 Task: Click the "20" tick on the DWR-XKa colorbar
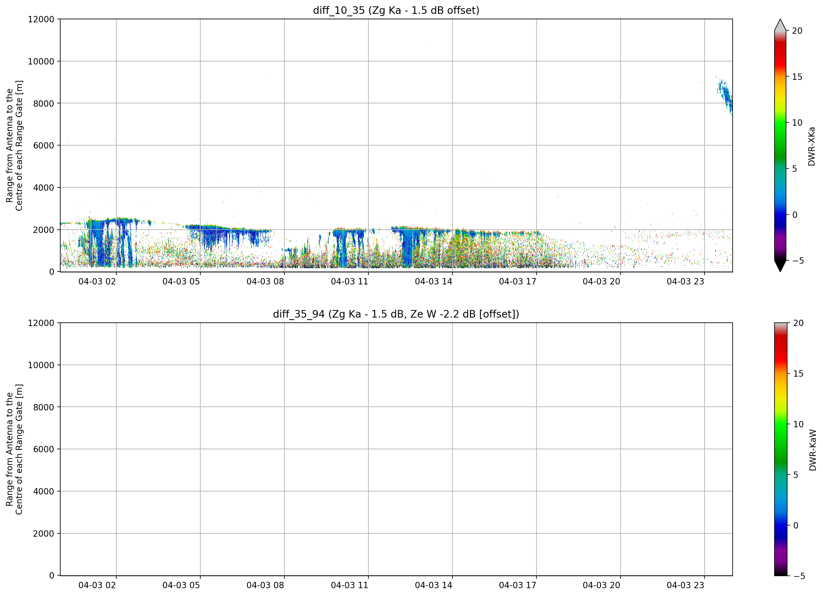pyautogui.click(x=797, y=31)
